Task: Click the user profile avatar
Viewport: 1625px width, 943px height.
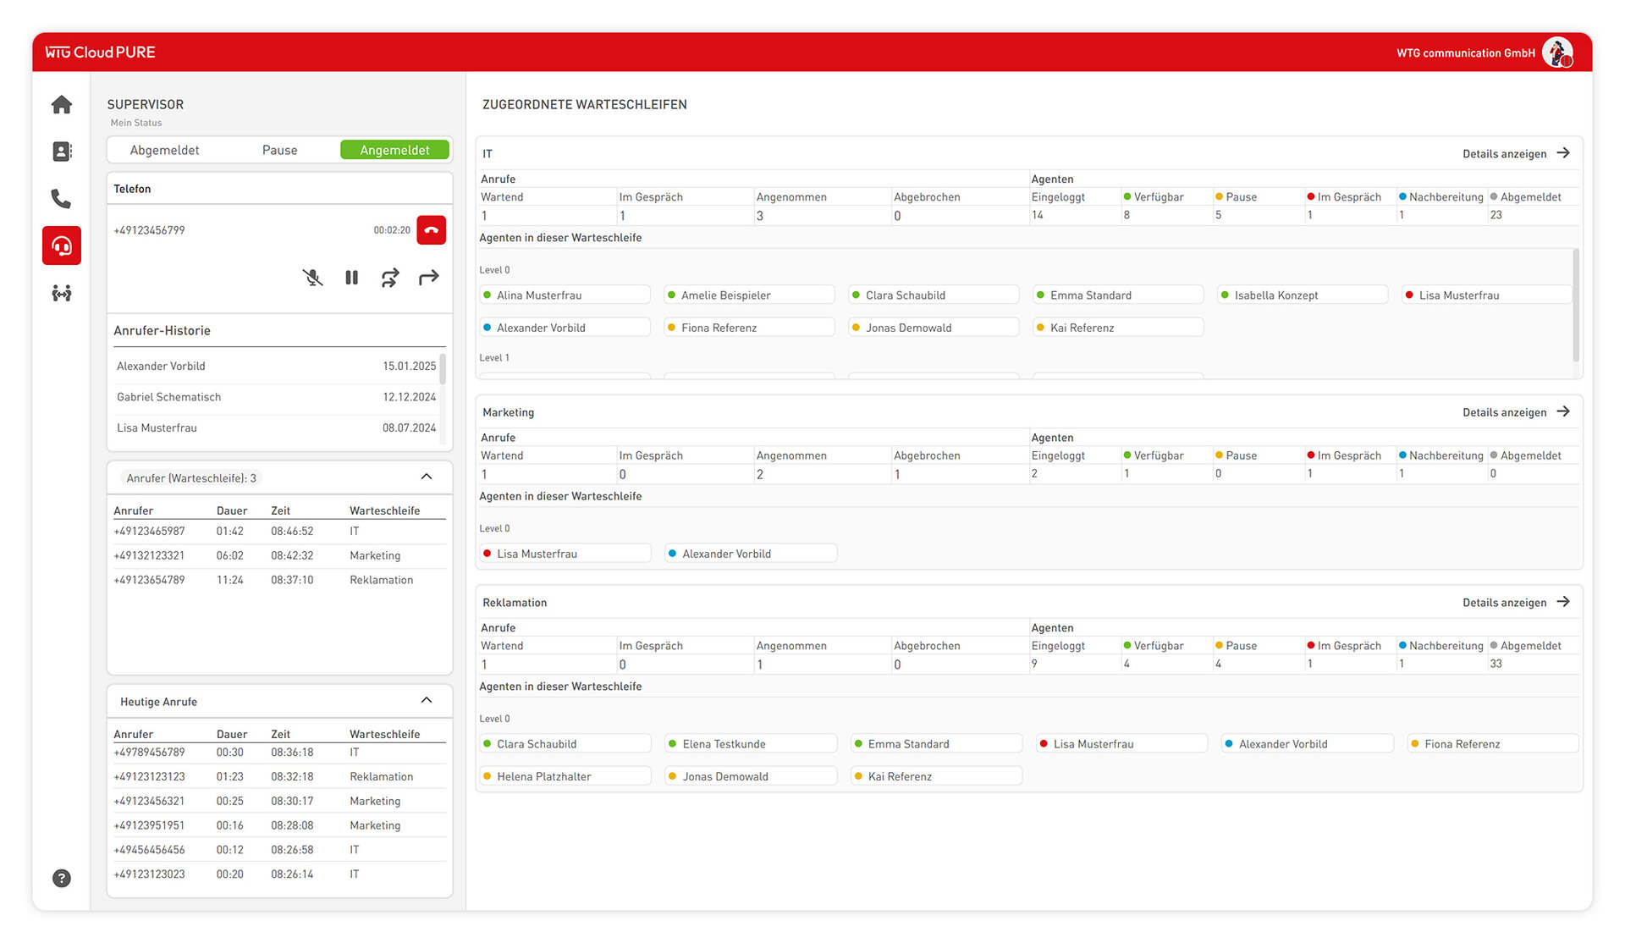Action: click(1556, 52)
